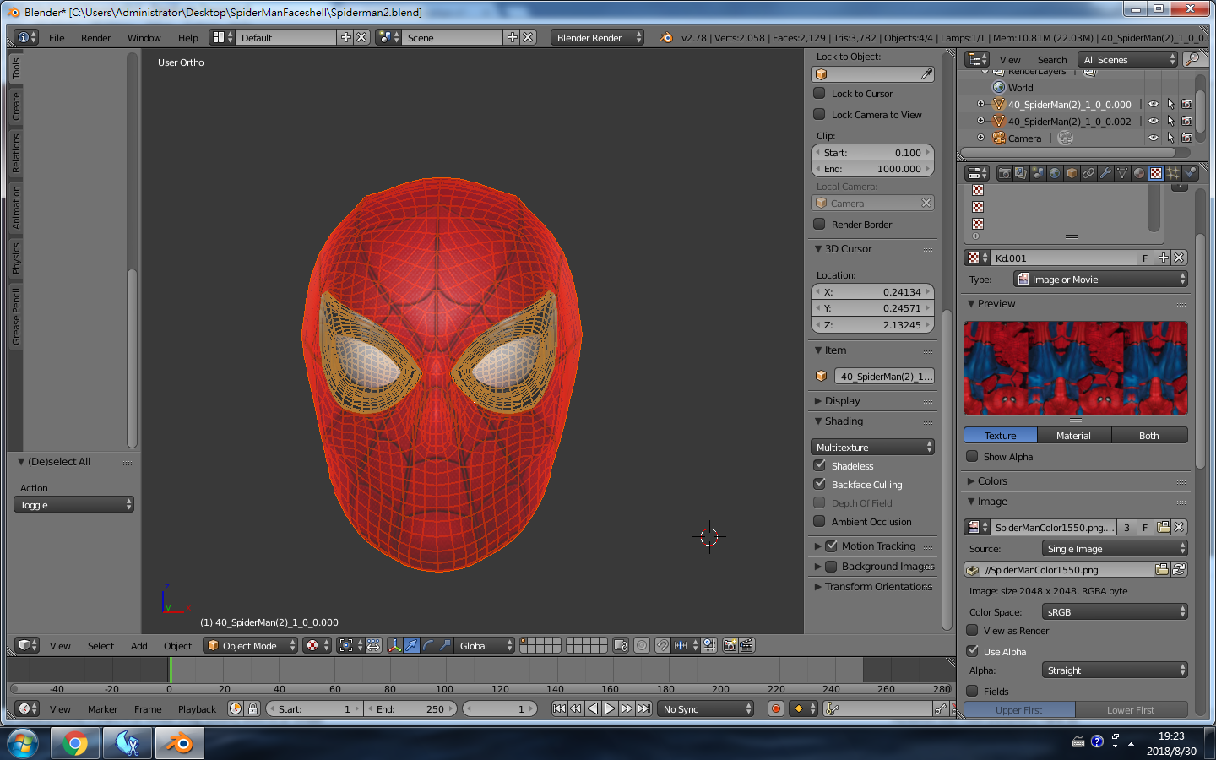
Task: Open Blender from the Windows taskbar
Action: [179, 743]
